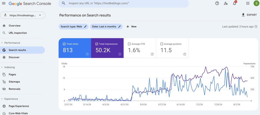This screenshot has width=260, height=115.
Task: Click the help question mark icon in header
Action: tap(217, 3)
